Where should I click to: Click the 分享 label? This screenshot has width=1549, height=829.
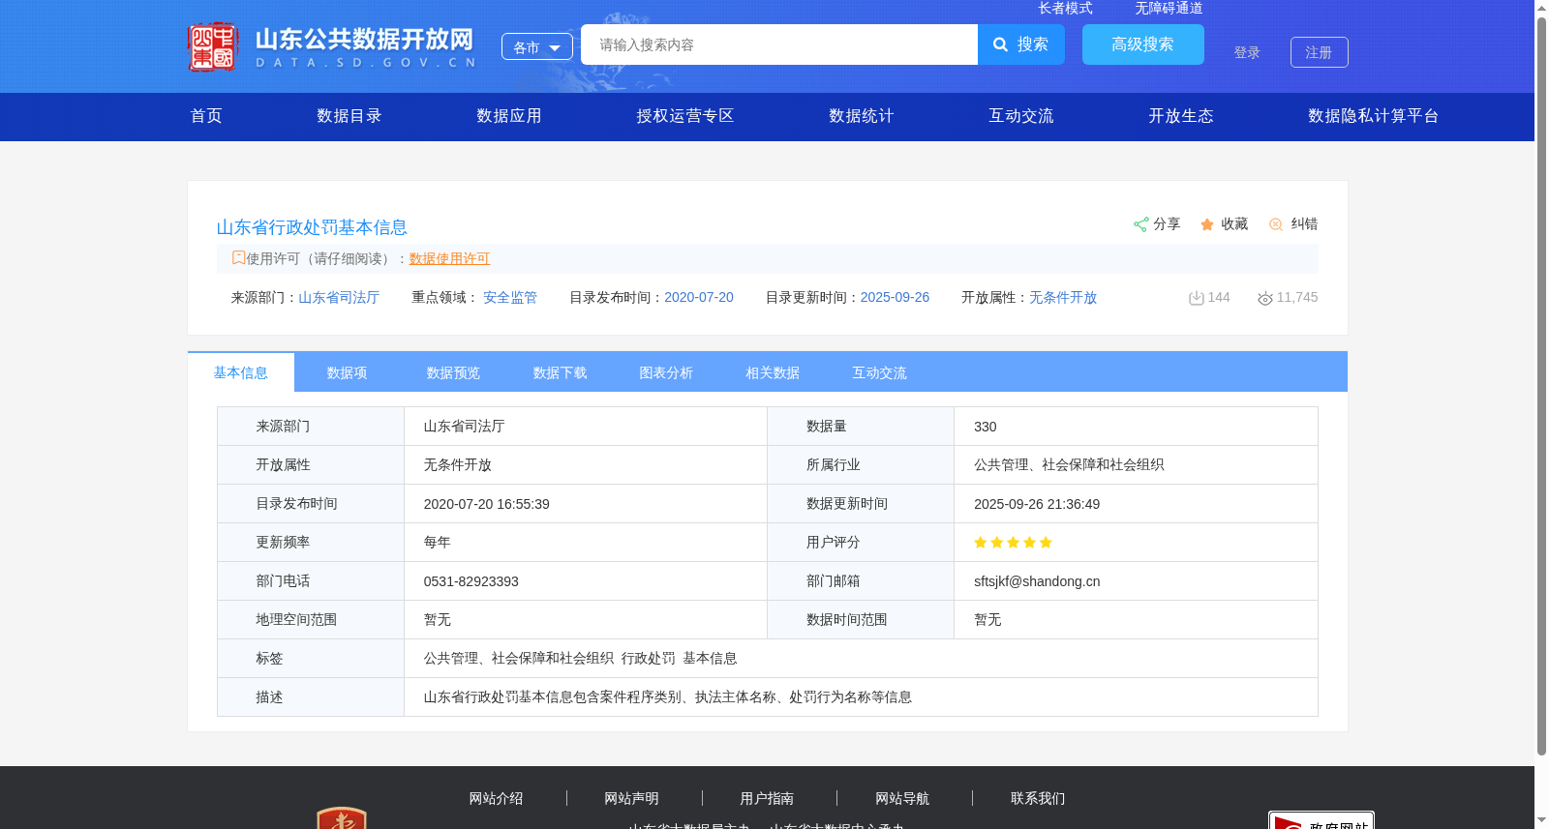click(x=1167, y=224)
